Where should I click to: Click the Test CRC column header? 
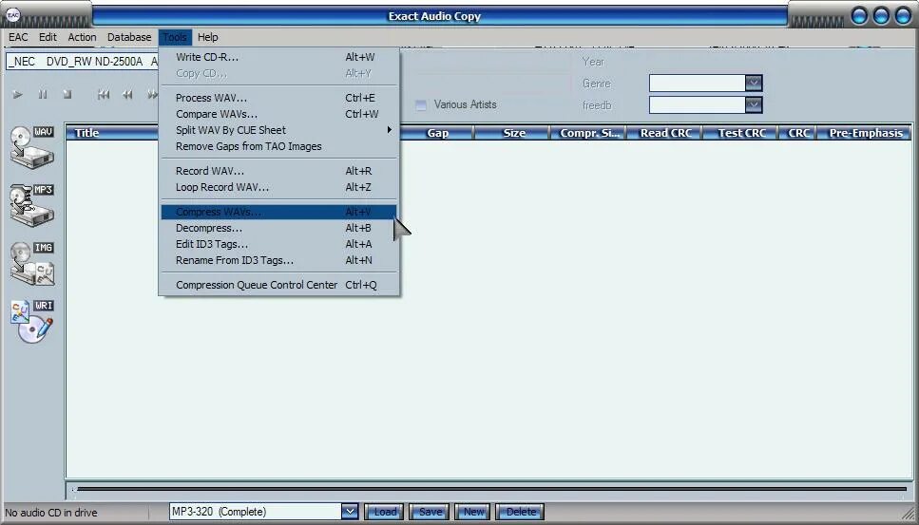(x=741, y=133)
